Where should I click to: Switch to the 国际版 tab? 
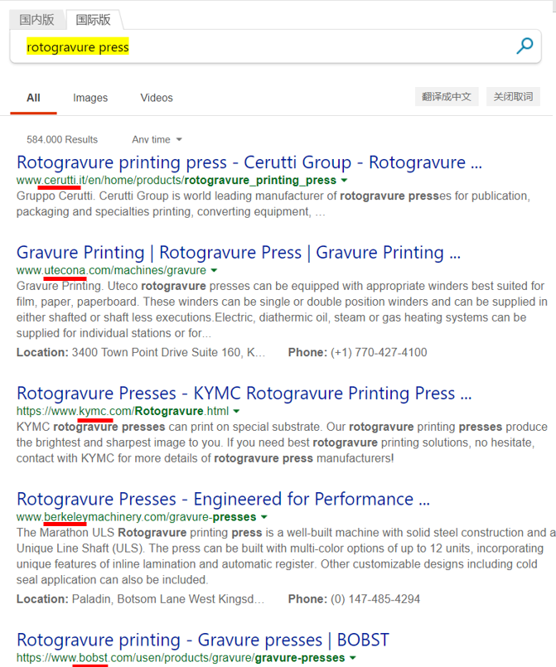pos(93,19)
